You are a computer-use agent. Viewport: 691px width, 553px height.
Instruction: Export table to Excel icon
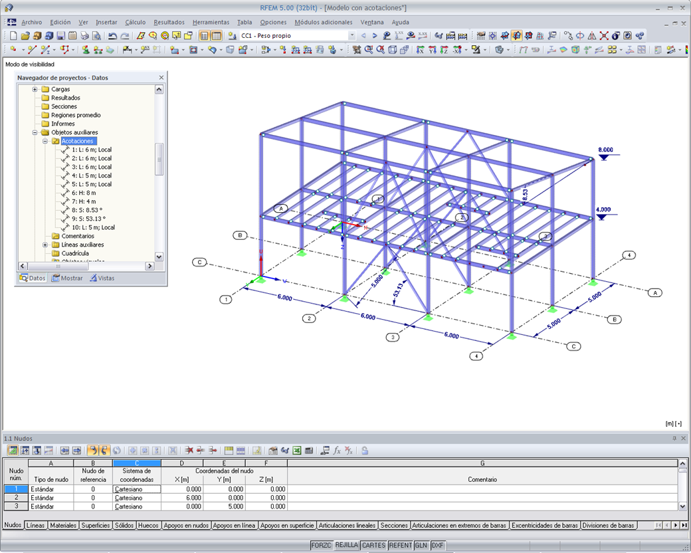296,450
